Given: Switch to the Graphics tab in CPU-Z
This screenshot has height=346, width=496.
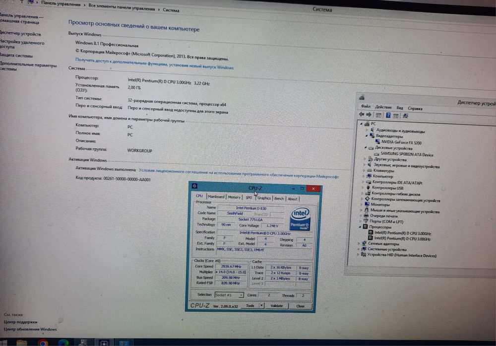Looking at the screenshot, I should tap(264, 198).
